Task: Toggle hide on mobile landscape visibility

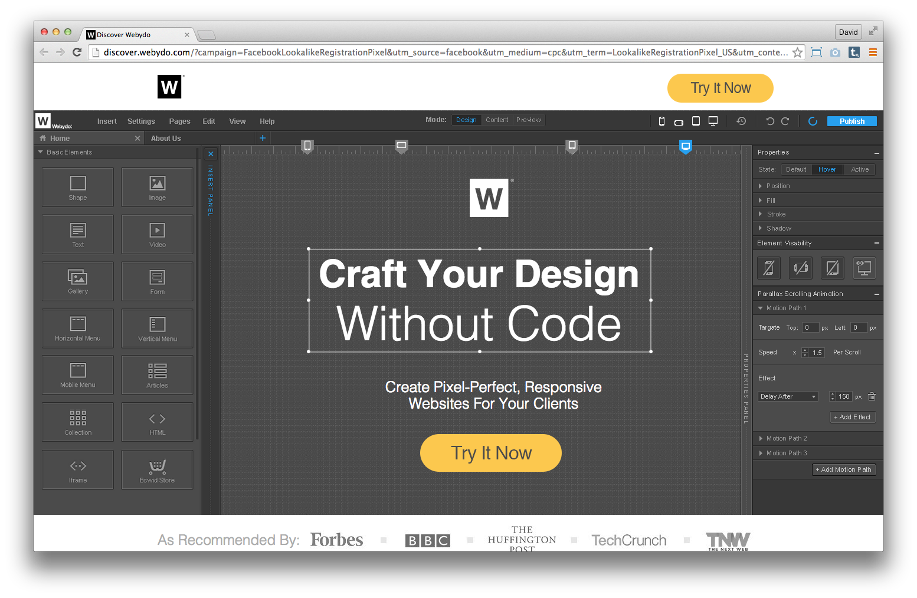Action: click(801, 268)
